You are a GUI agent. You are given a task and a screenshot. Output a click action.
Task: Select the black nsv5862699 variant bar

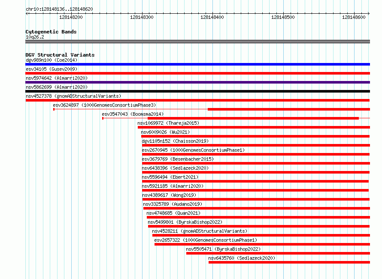point(197,91)
